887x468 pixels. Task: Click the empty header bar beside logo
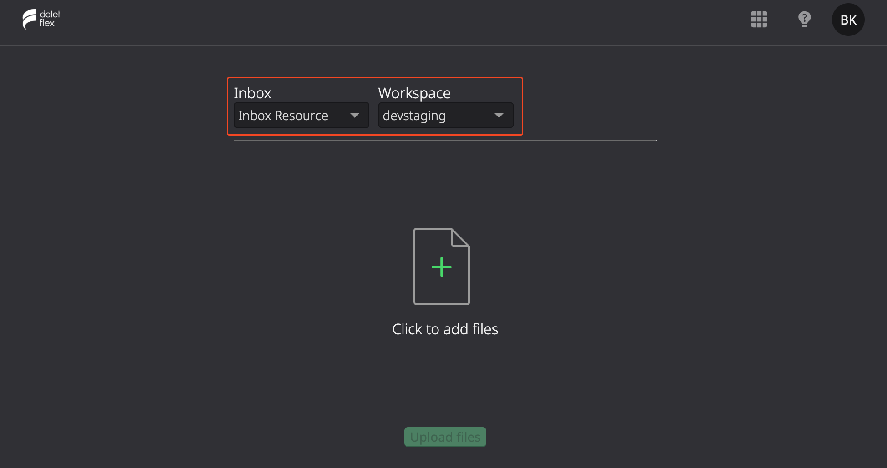coord(364,22)
